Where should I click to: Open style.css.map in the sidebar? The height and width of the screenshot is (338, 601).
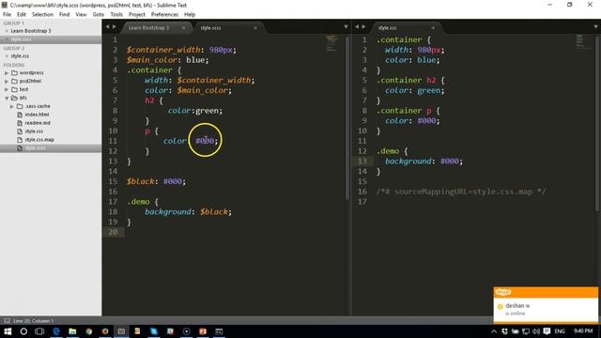[39, 140]
